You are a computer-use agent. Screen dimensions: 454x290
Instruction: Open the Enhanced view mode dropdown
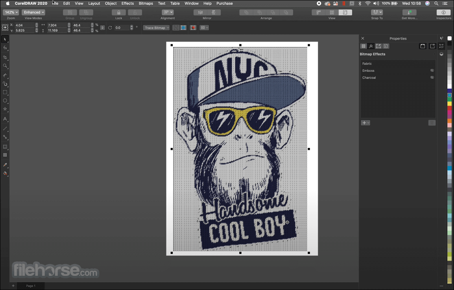pos(33,13)
